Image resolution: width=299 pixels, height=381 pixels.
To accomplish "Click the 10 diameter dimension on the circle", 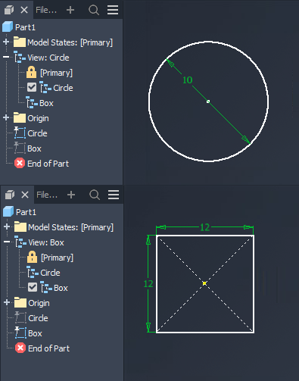I will (x=188, y=80).
